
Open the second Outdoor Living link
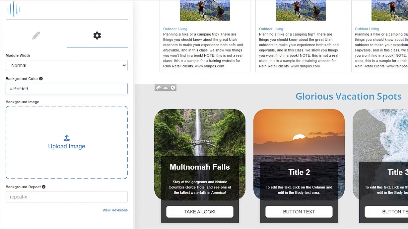(271, 29)
